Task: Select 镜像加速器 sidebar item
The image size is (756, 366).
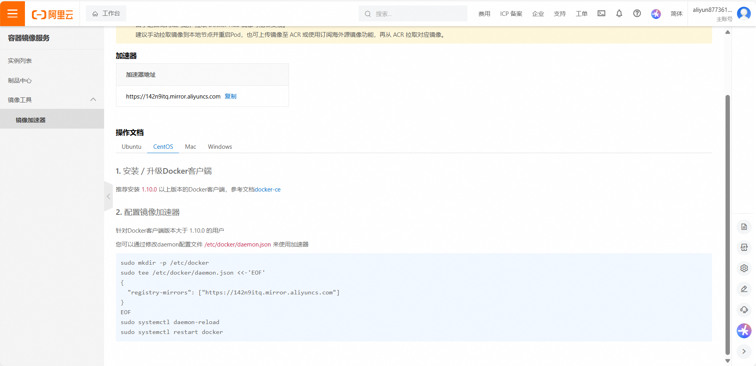Action: coord(52,119)
